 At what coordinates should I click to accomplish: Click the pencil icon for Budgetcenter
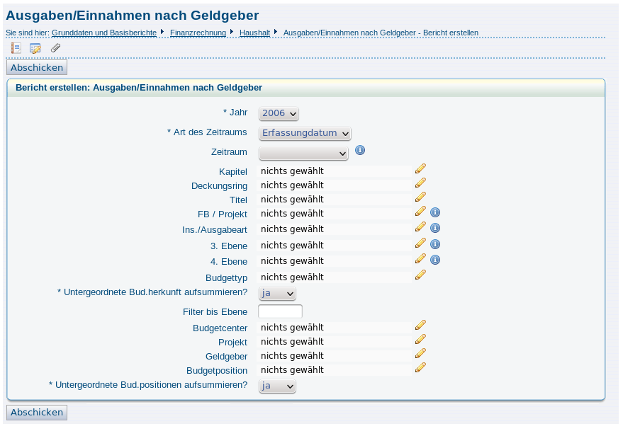point(420,325)
